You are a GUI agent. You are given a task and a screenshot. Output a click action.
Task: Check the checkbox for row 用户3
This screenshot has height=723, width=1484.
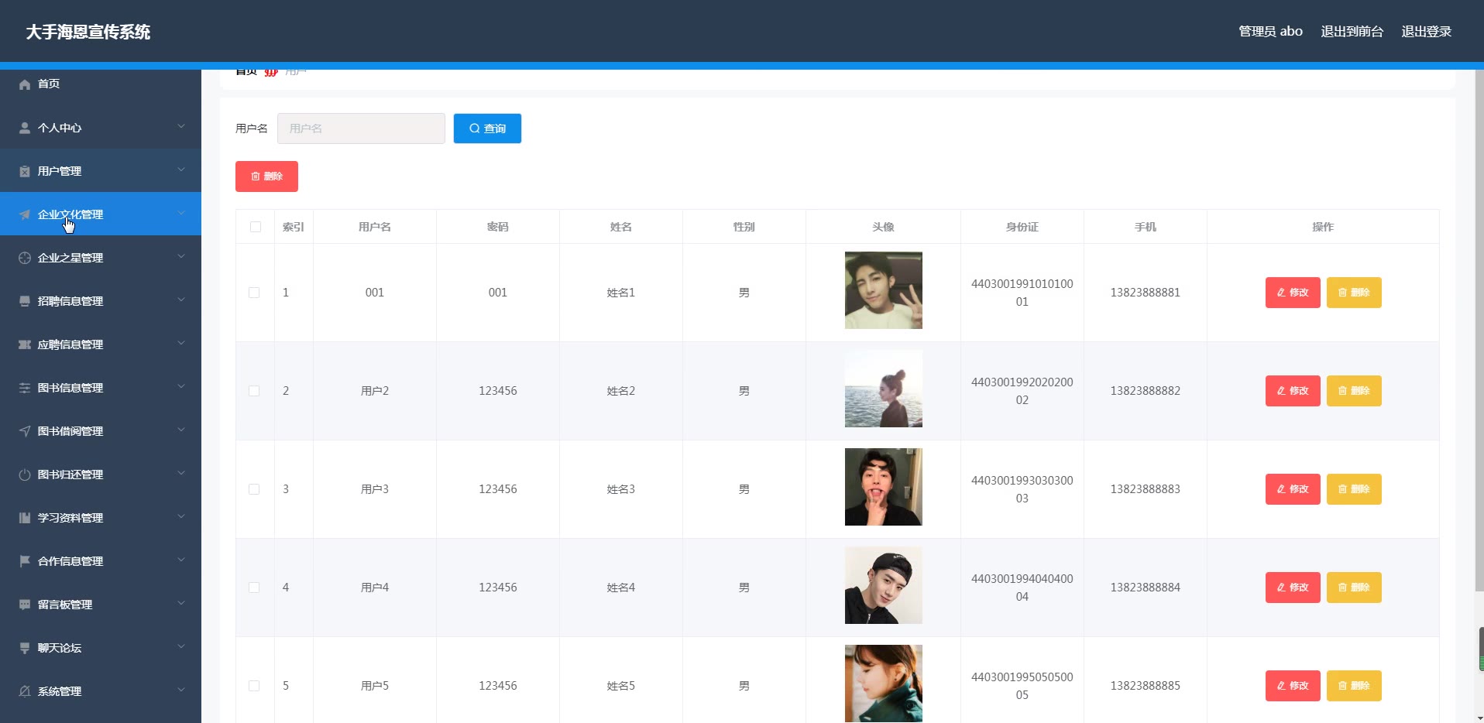[x=254, y=489]
